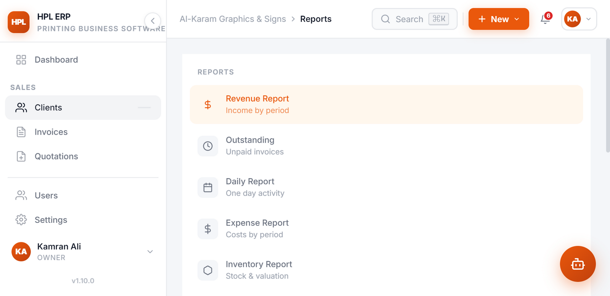Open the Daily Report entry
610x296 pixels.
386,188
